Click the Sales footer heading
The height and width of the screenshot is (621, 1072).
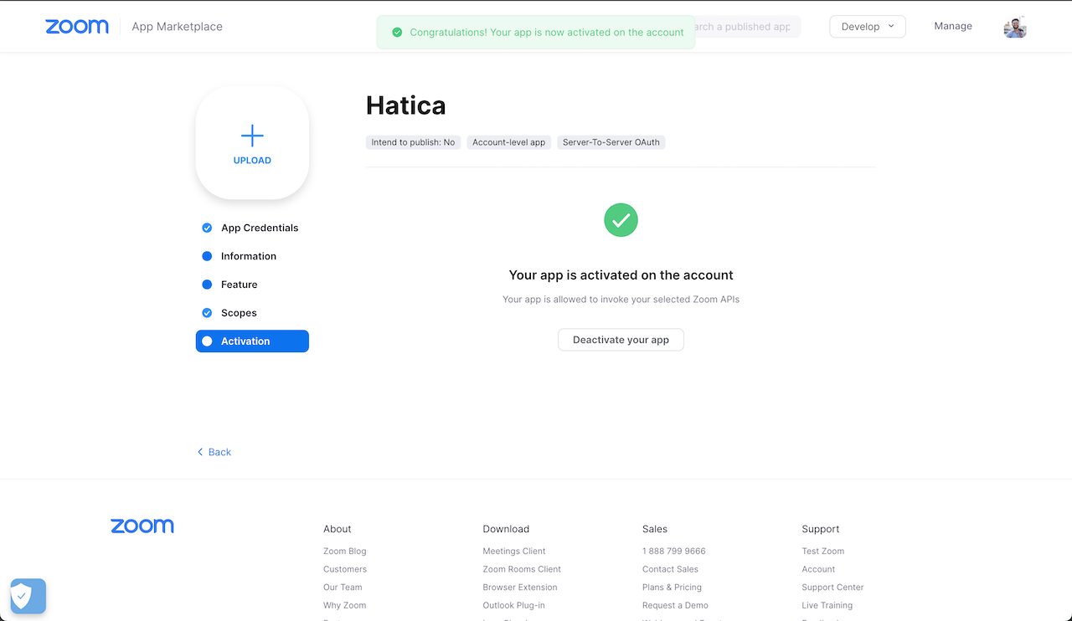pyautogui.click(x=655, y=529)
